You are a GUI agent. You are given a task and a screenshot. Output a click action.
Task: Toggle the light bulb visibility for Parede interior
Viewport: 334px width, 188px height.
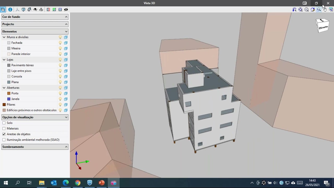pos(60,54)
